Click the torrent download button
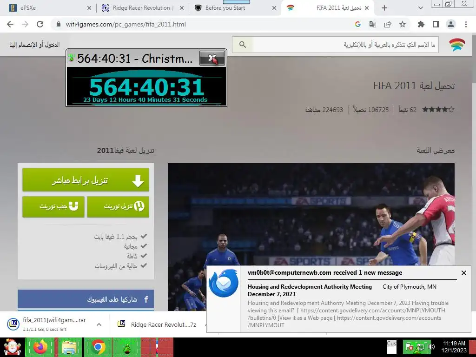The image size is (476, 357). coord(118,207)
